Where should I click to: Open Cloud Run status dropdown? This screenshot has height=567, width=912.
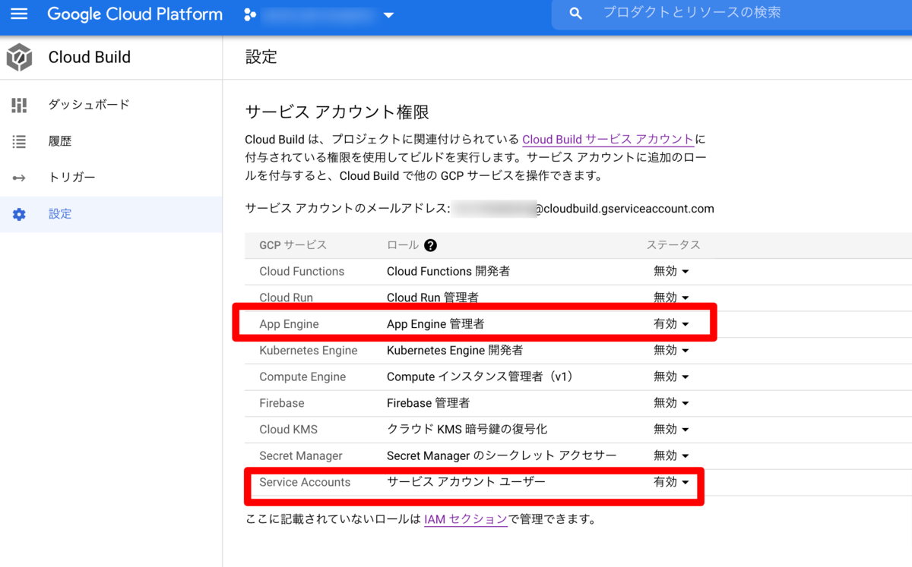tap(671, 298)
